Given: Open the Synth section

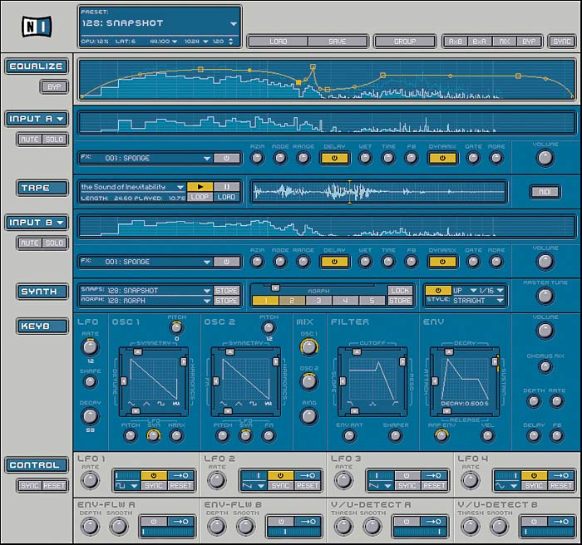Looking at the screenshot, I should point(42,292).
